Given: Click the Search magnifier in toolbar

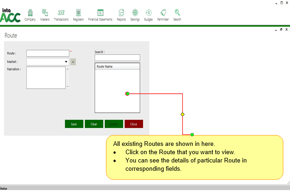Looking at the screenshot, I should tap(177, 14).
